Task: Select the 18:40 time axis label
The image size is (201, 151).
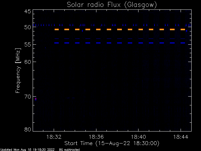Action: coord(139,137)
